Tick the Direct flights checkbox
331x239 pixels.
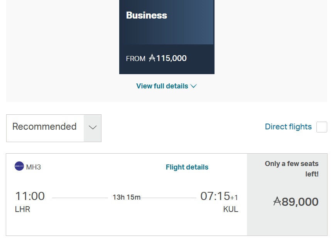(x=321, y=127)
